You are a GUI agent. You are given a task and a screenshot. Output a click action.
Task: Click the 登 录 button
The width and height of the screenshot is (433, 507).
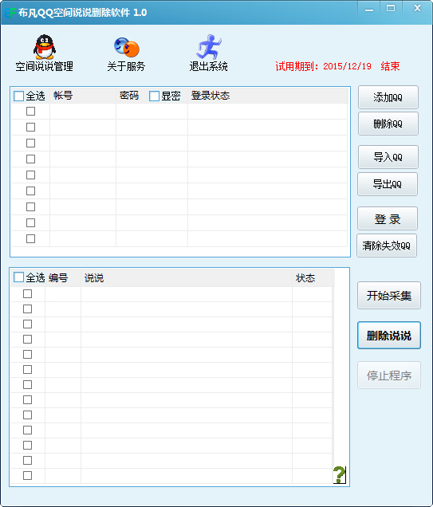click(388, 218)
